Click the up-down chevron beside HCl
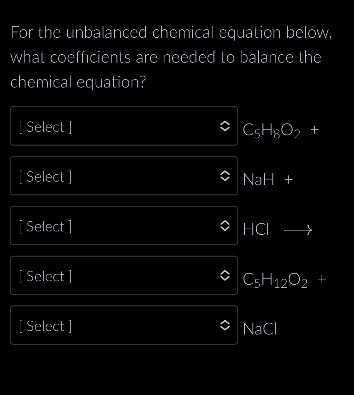Viewport: 354px width, 395px height. 225,226
